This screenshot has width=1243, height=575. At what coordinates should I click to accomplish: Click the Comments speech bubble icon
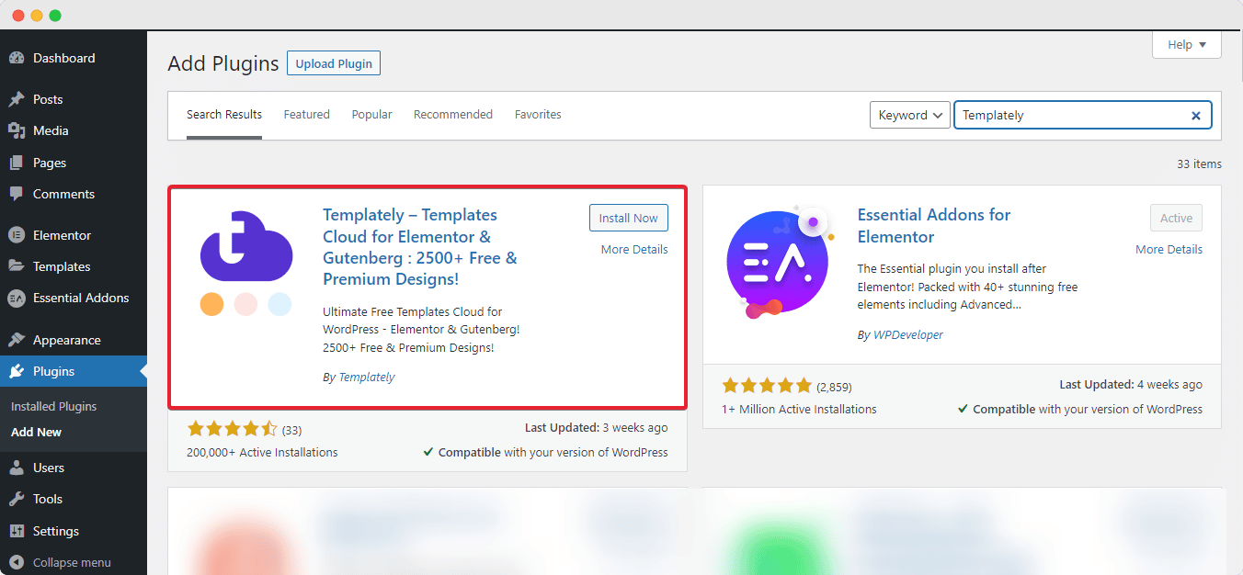17,194
